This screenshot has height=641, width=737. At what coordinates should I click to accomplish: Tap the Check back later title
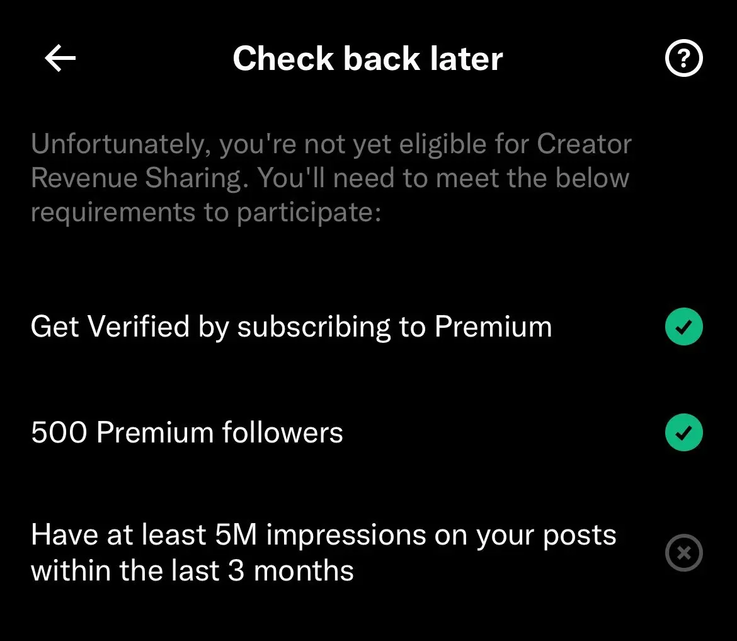pos(368,59)
